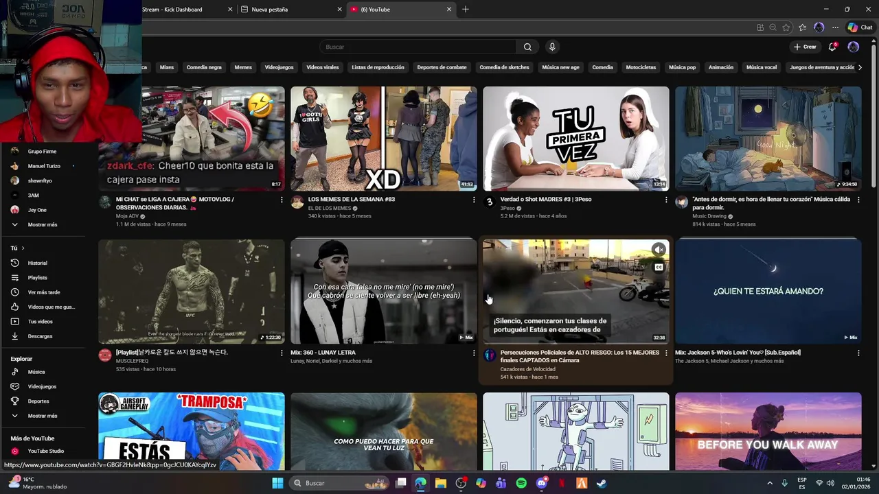Filter by Música new age chip

[560, 67]
